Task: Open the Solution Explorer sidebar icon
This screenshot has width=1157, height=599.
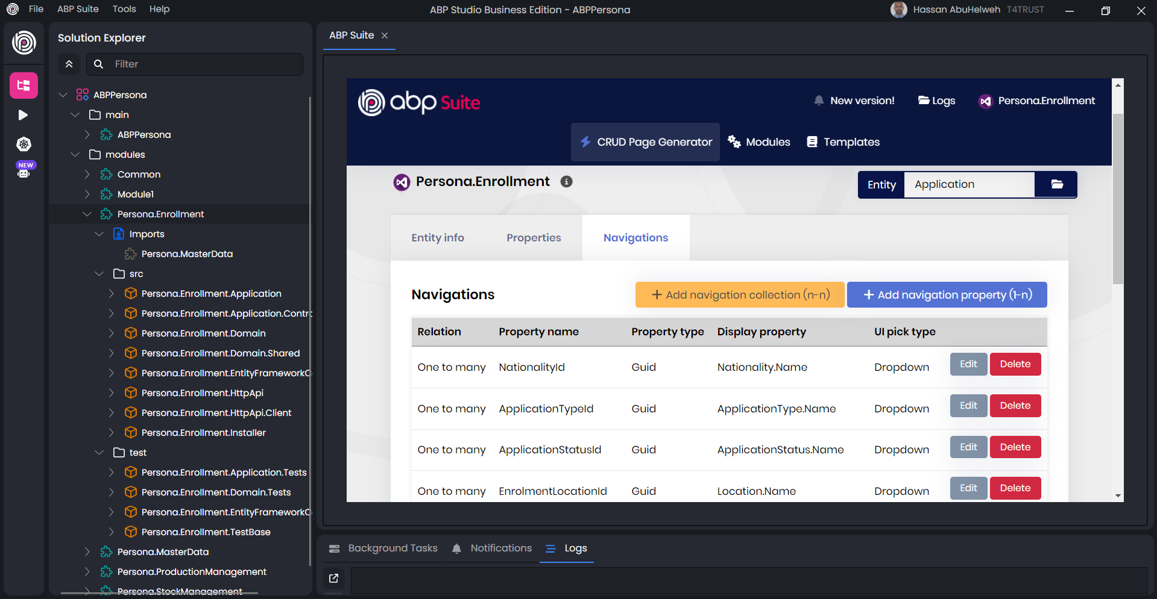Action: (x=24, y=85)
